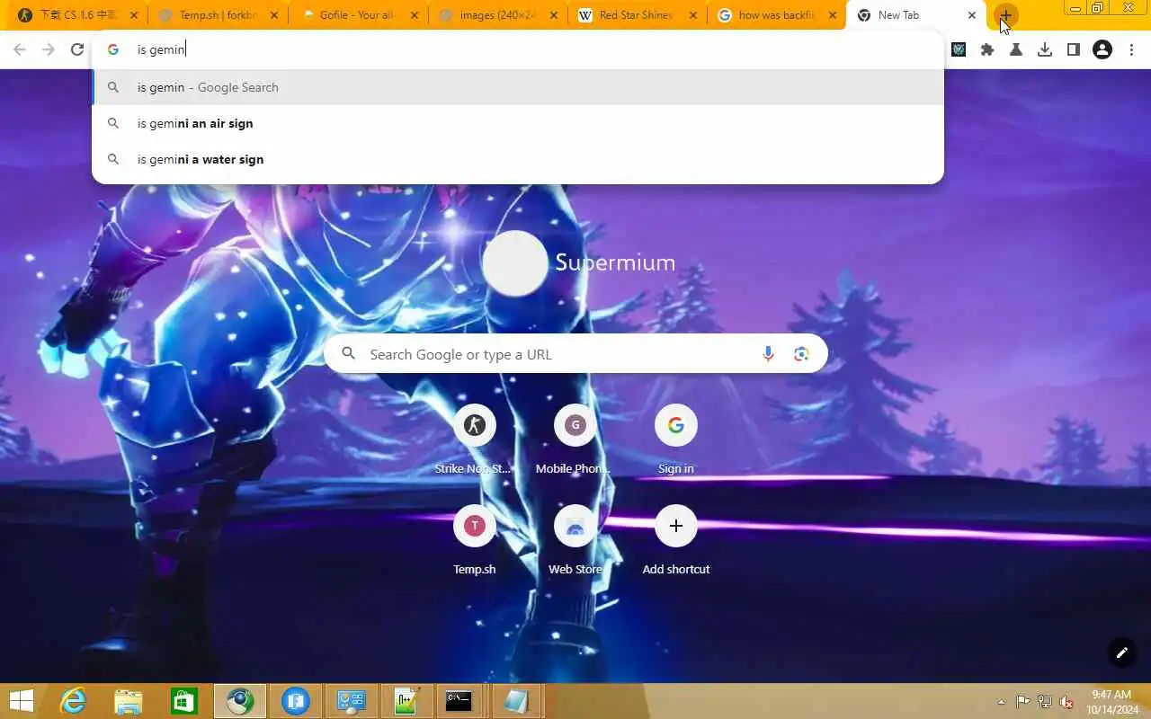
Task: Open the three-dot browser menu
Action: [x=1131, y=49]
